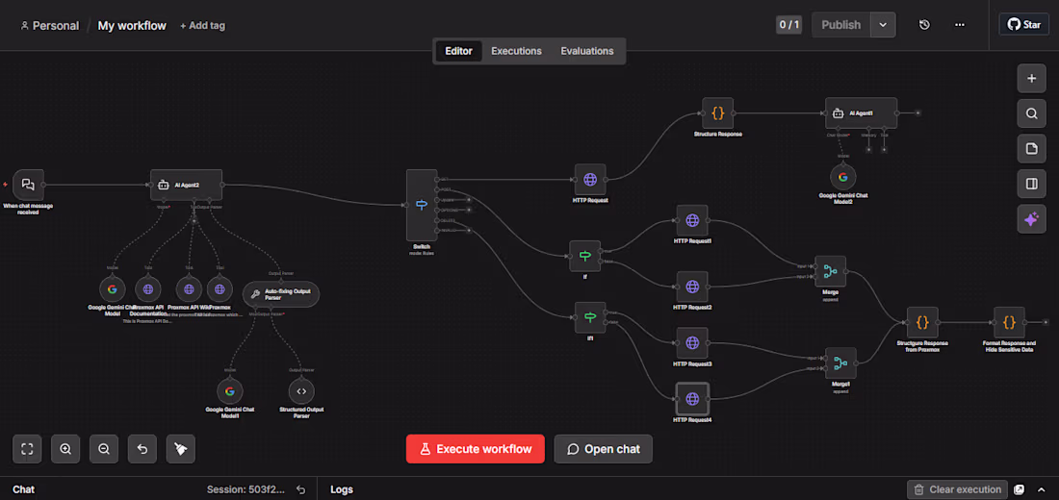Image resolution: width=1059 pixels, height=500 pixels.
Task: Click the Open chat button
Action: 603,449
